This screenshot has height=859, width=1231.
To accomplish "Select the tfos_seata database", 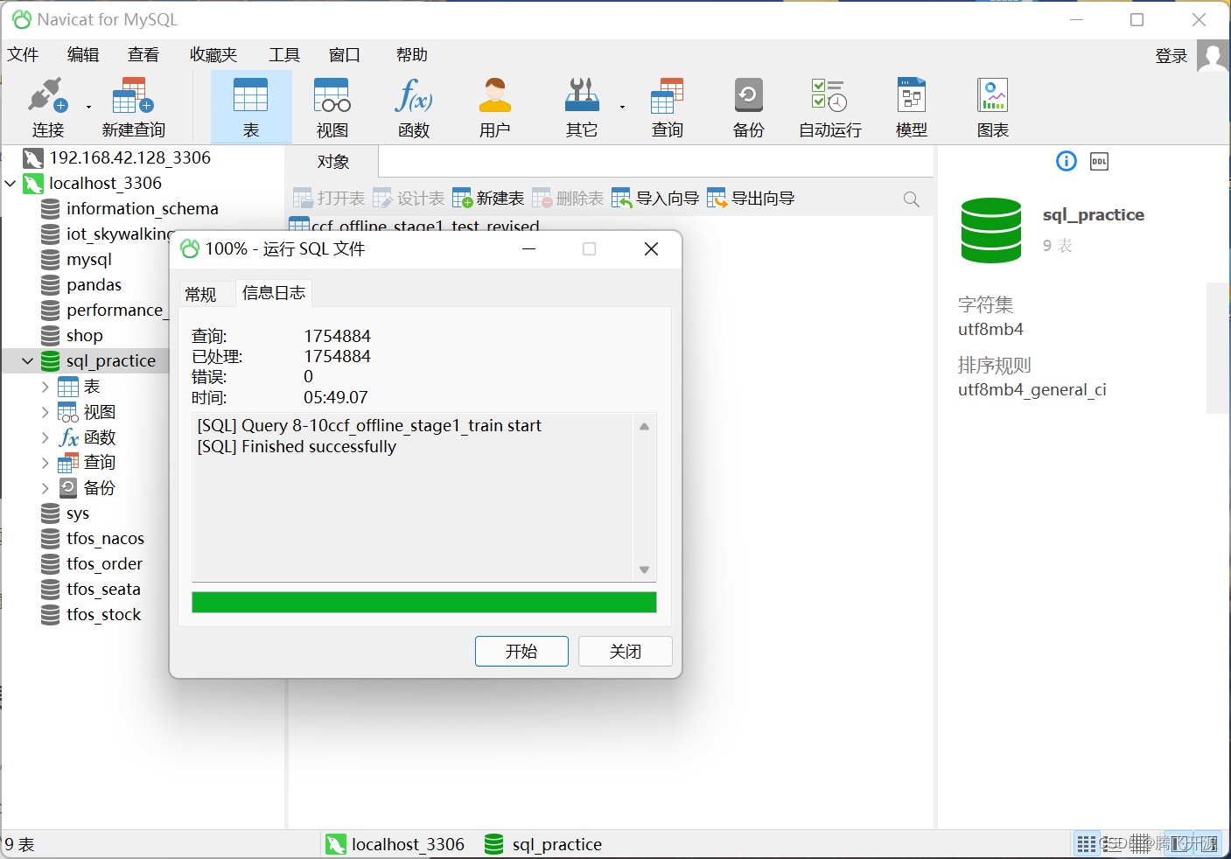I will pos(103,590).
